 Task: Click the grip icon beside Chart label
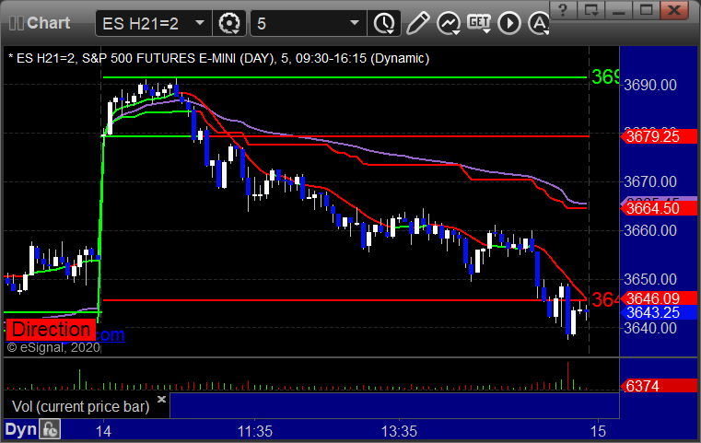[x=16, y=23]
